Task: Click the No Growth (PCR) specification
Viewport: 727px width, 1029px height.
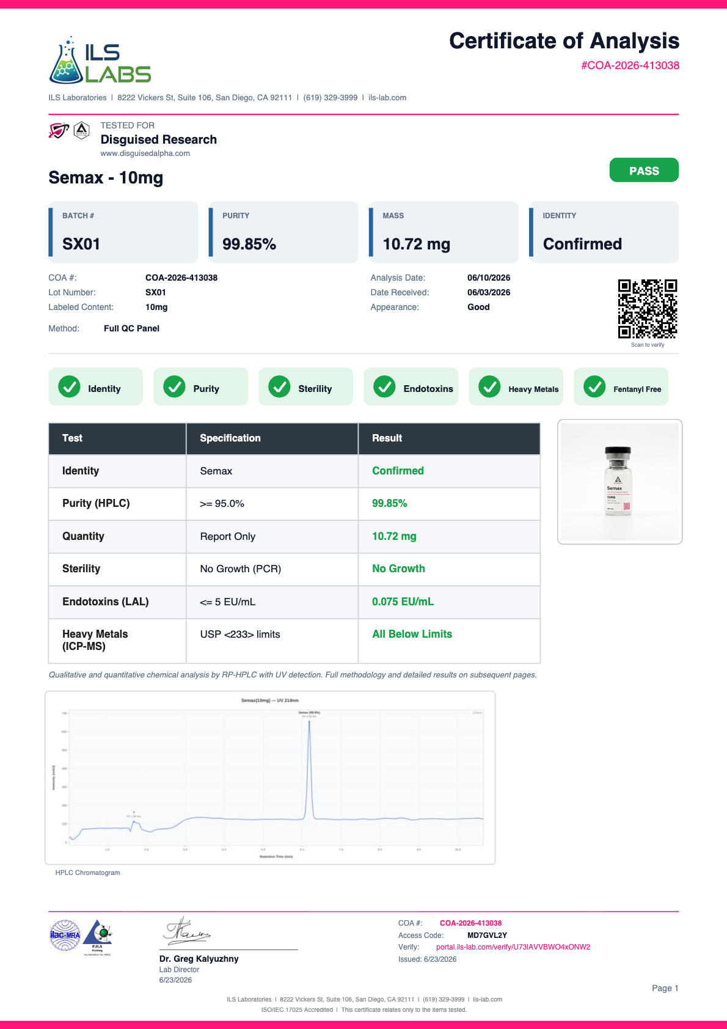Action: (x=241, y=569)
